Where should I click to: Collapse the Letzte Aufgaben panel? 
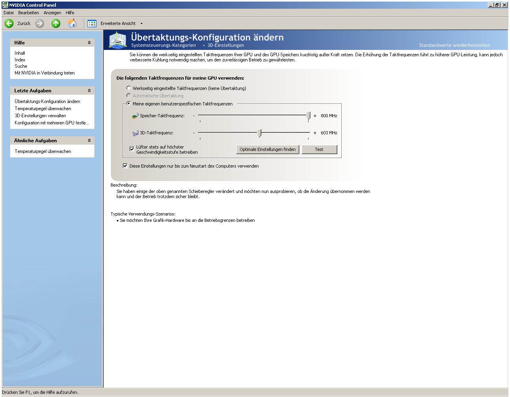point(89,91)
